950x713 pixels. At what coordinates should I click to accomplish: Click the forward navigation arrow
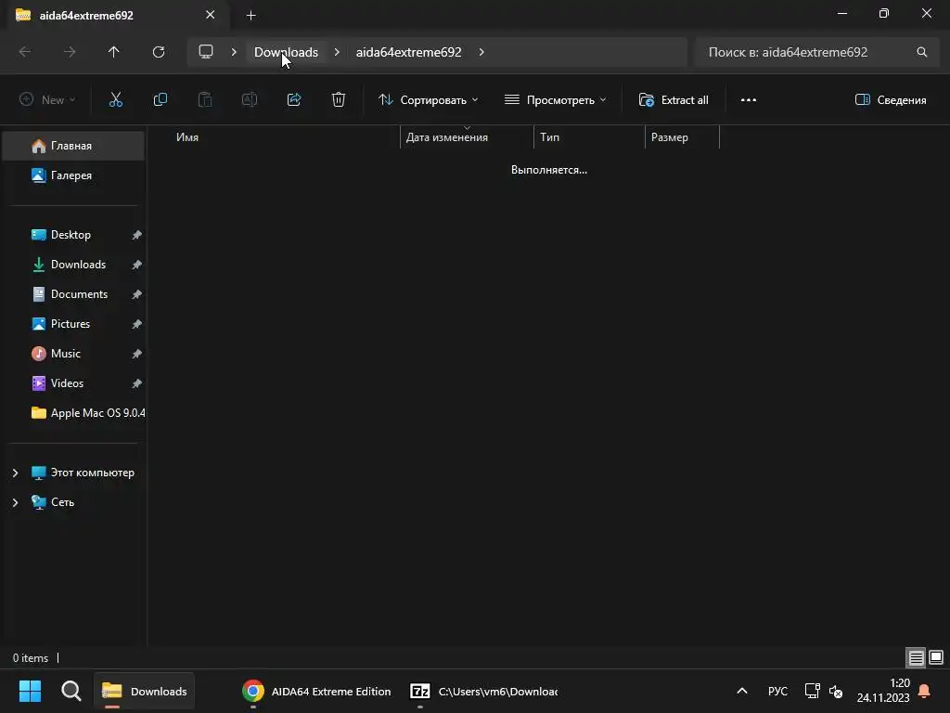70,52
